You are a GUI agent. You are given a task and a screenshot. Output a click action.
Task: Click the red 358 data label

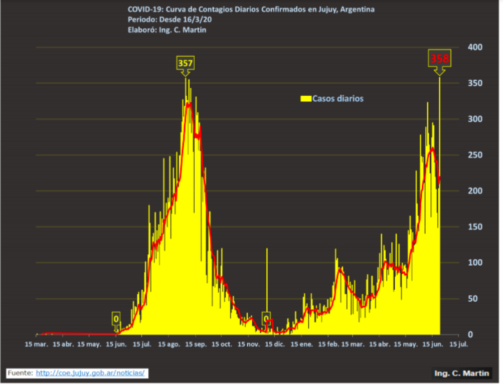coord(440,59)
